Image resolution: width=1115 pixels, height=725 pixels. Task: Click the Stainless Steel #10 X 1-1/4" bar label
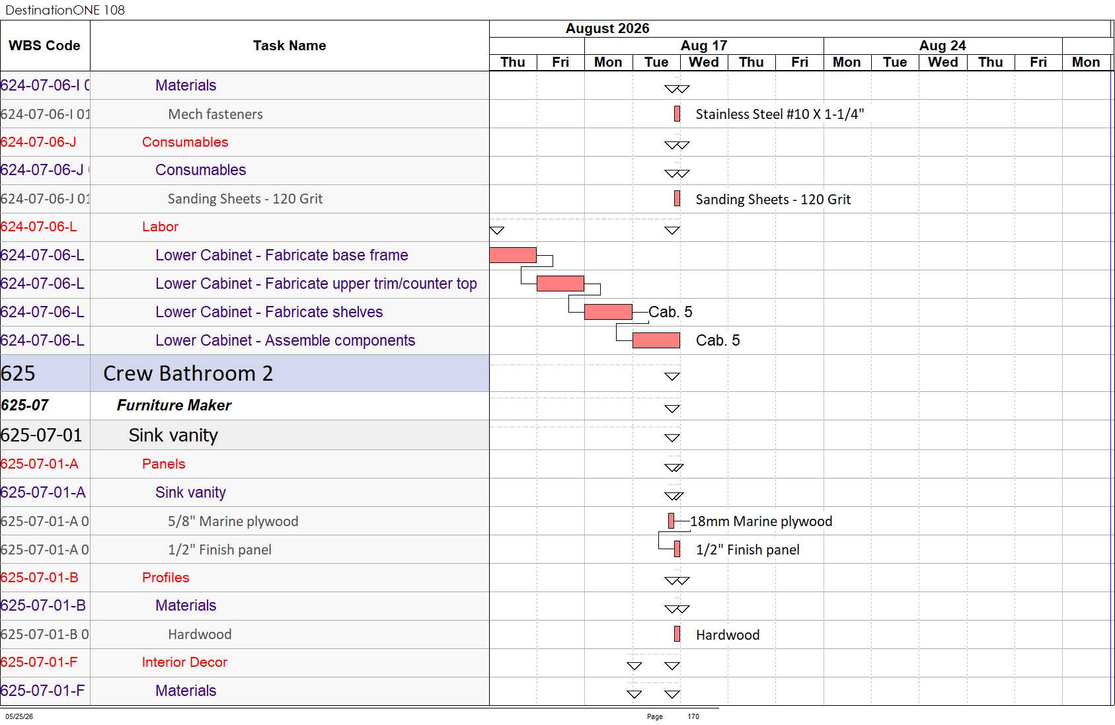click(x=780, y=114)
